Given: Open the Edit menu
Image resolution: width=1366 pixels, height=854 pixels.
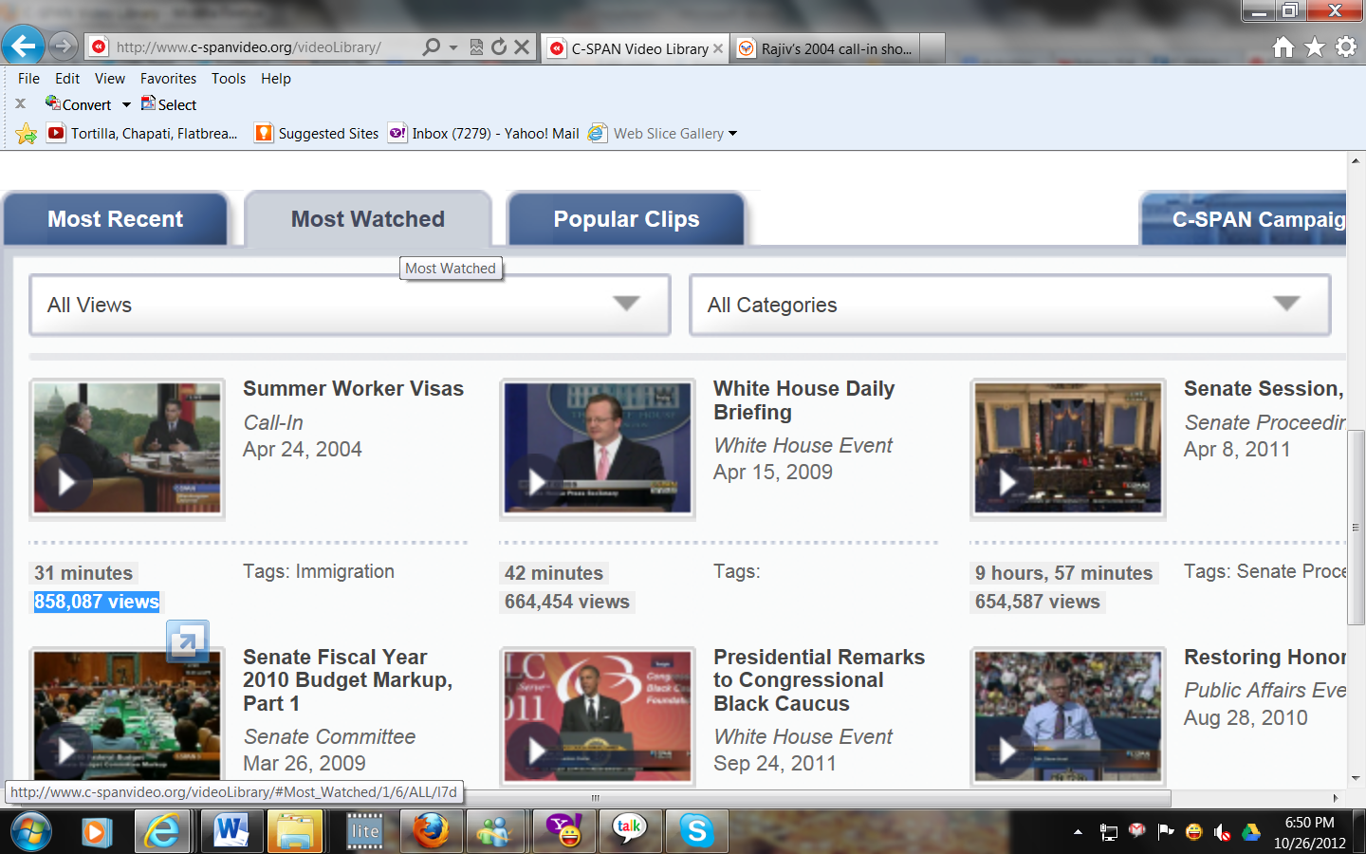Looking at the screenshot, I should pos(67,79).
